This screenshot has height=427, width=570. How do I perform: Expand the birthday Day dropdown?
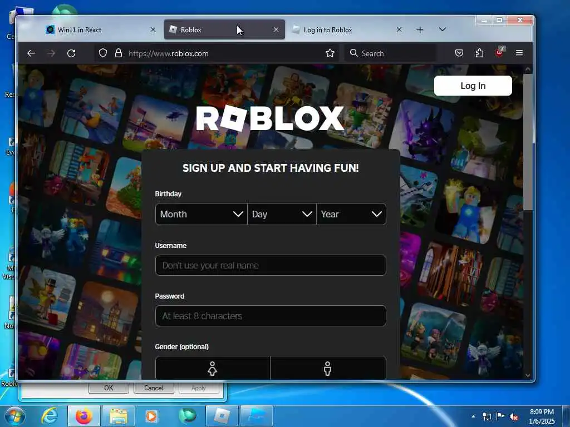click(282, 214)
